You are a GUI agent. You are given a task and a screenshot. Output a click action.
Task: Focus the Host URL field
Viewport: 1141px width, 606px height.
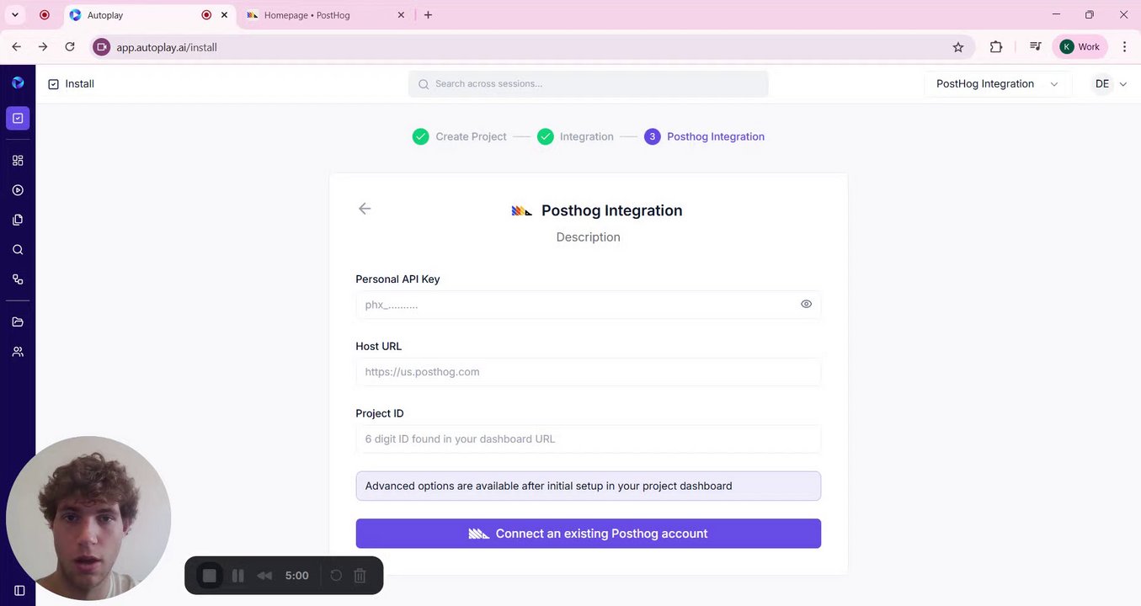click(588, 372)
